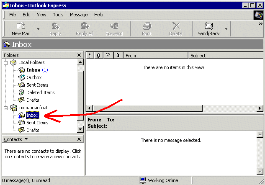Click preview pane scroll up arrow
The width and height of the screenshot is (265, 185).
click(260, 135)
